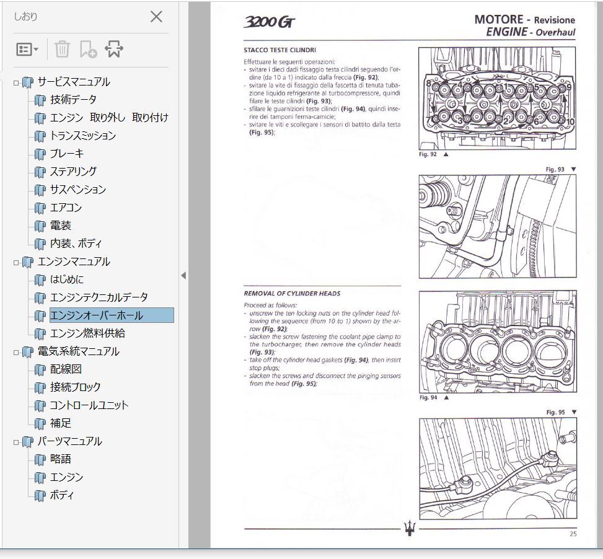Jump to the 接続ブロック bookmark
603x559 pixels.
[76, 387]
